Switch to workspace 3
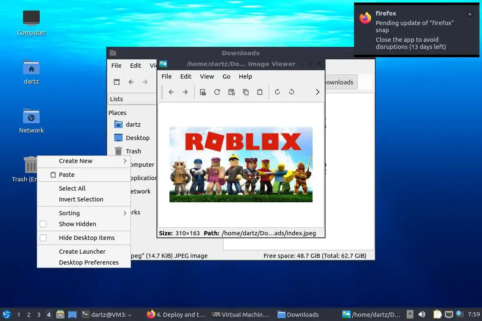Image resolution: width=482 pixels, height=321 pixels. [x=39, y=315]
